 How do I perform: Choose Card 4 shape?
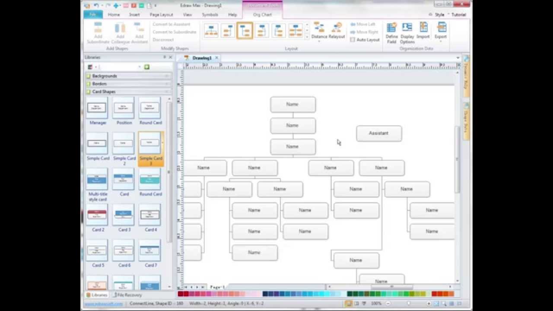[x=150, y=215]
